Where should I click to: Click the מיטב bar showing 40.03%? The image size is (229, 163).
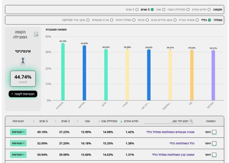[106, 75]
